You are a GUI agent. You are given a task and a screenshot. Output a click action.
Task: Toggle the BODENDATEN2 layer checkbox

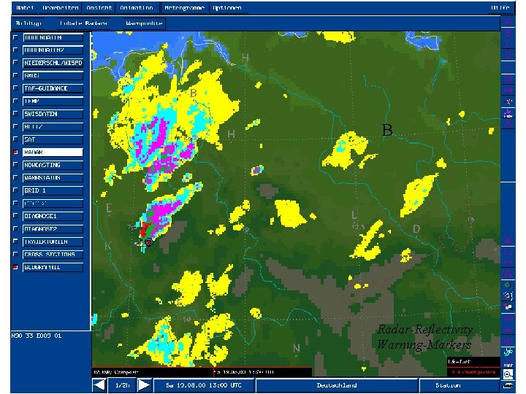coord(15,50)
